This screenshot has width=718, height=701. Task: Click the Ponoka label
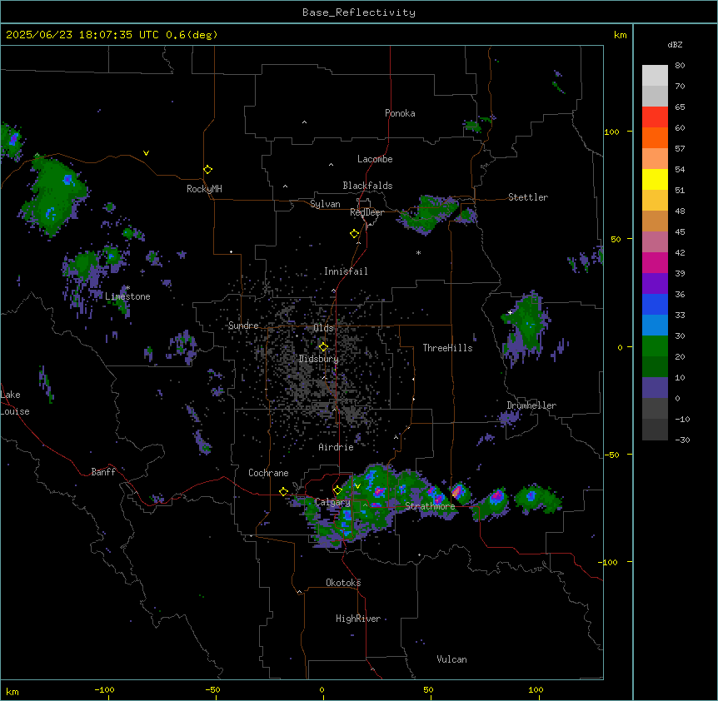[400, 113]
